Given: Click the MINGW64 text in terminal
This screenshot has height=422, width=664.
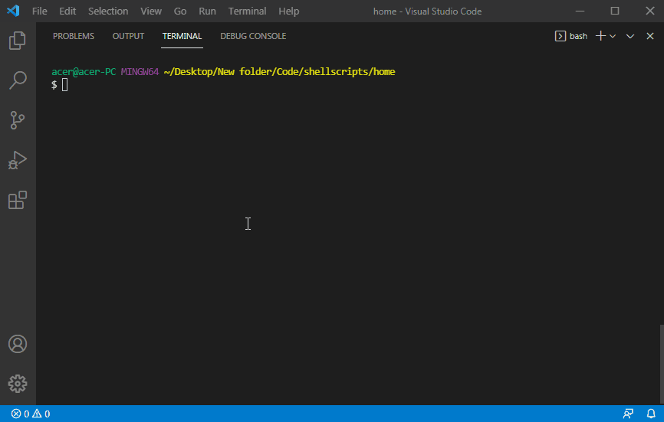Looking at the screenshot, I should 140,71.
